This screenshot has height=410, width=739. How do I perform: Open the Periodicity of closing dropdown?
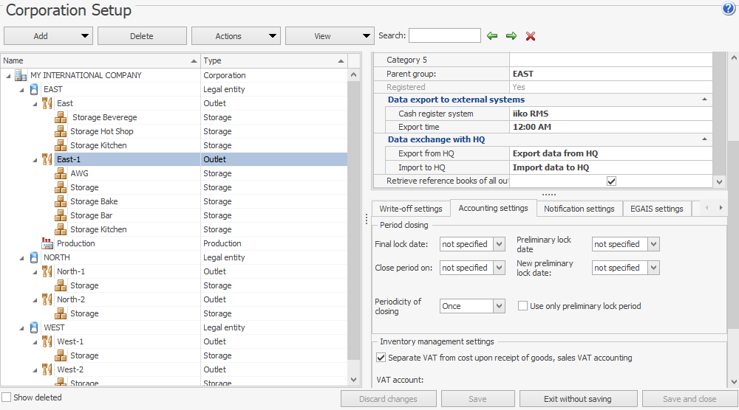click(500, 306)
